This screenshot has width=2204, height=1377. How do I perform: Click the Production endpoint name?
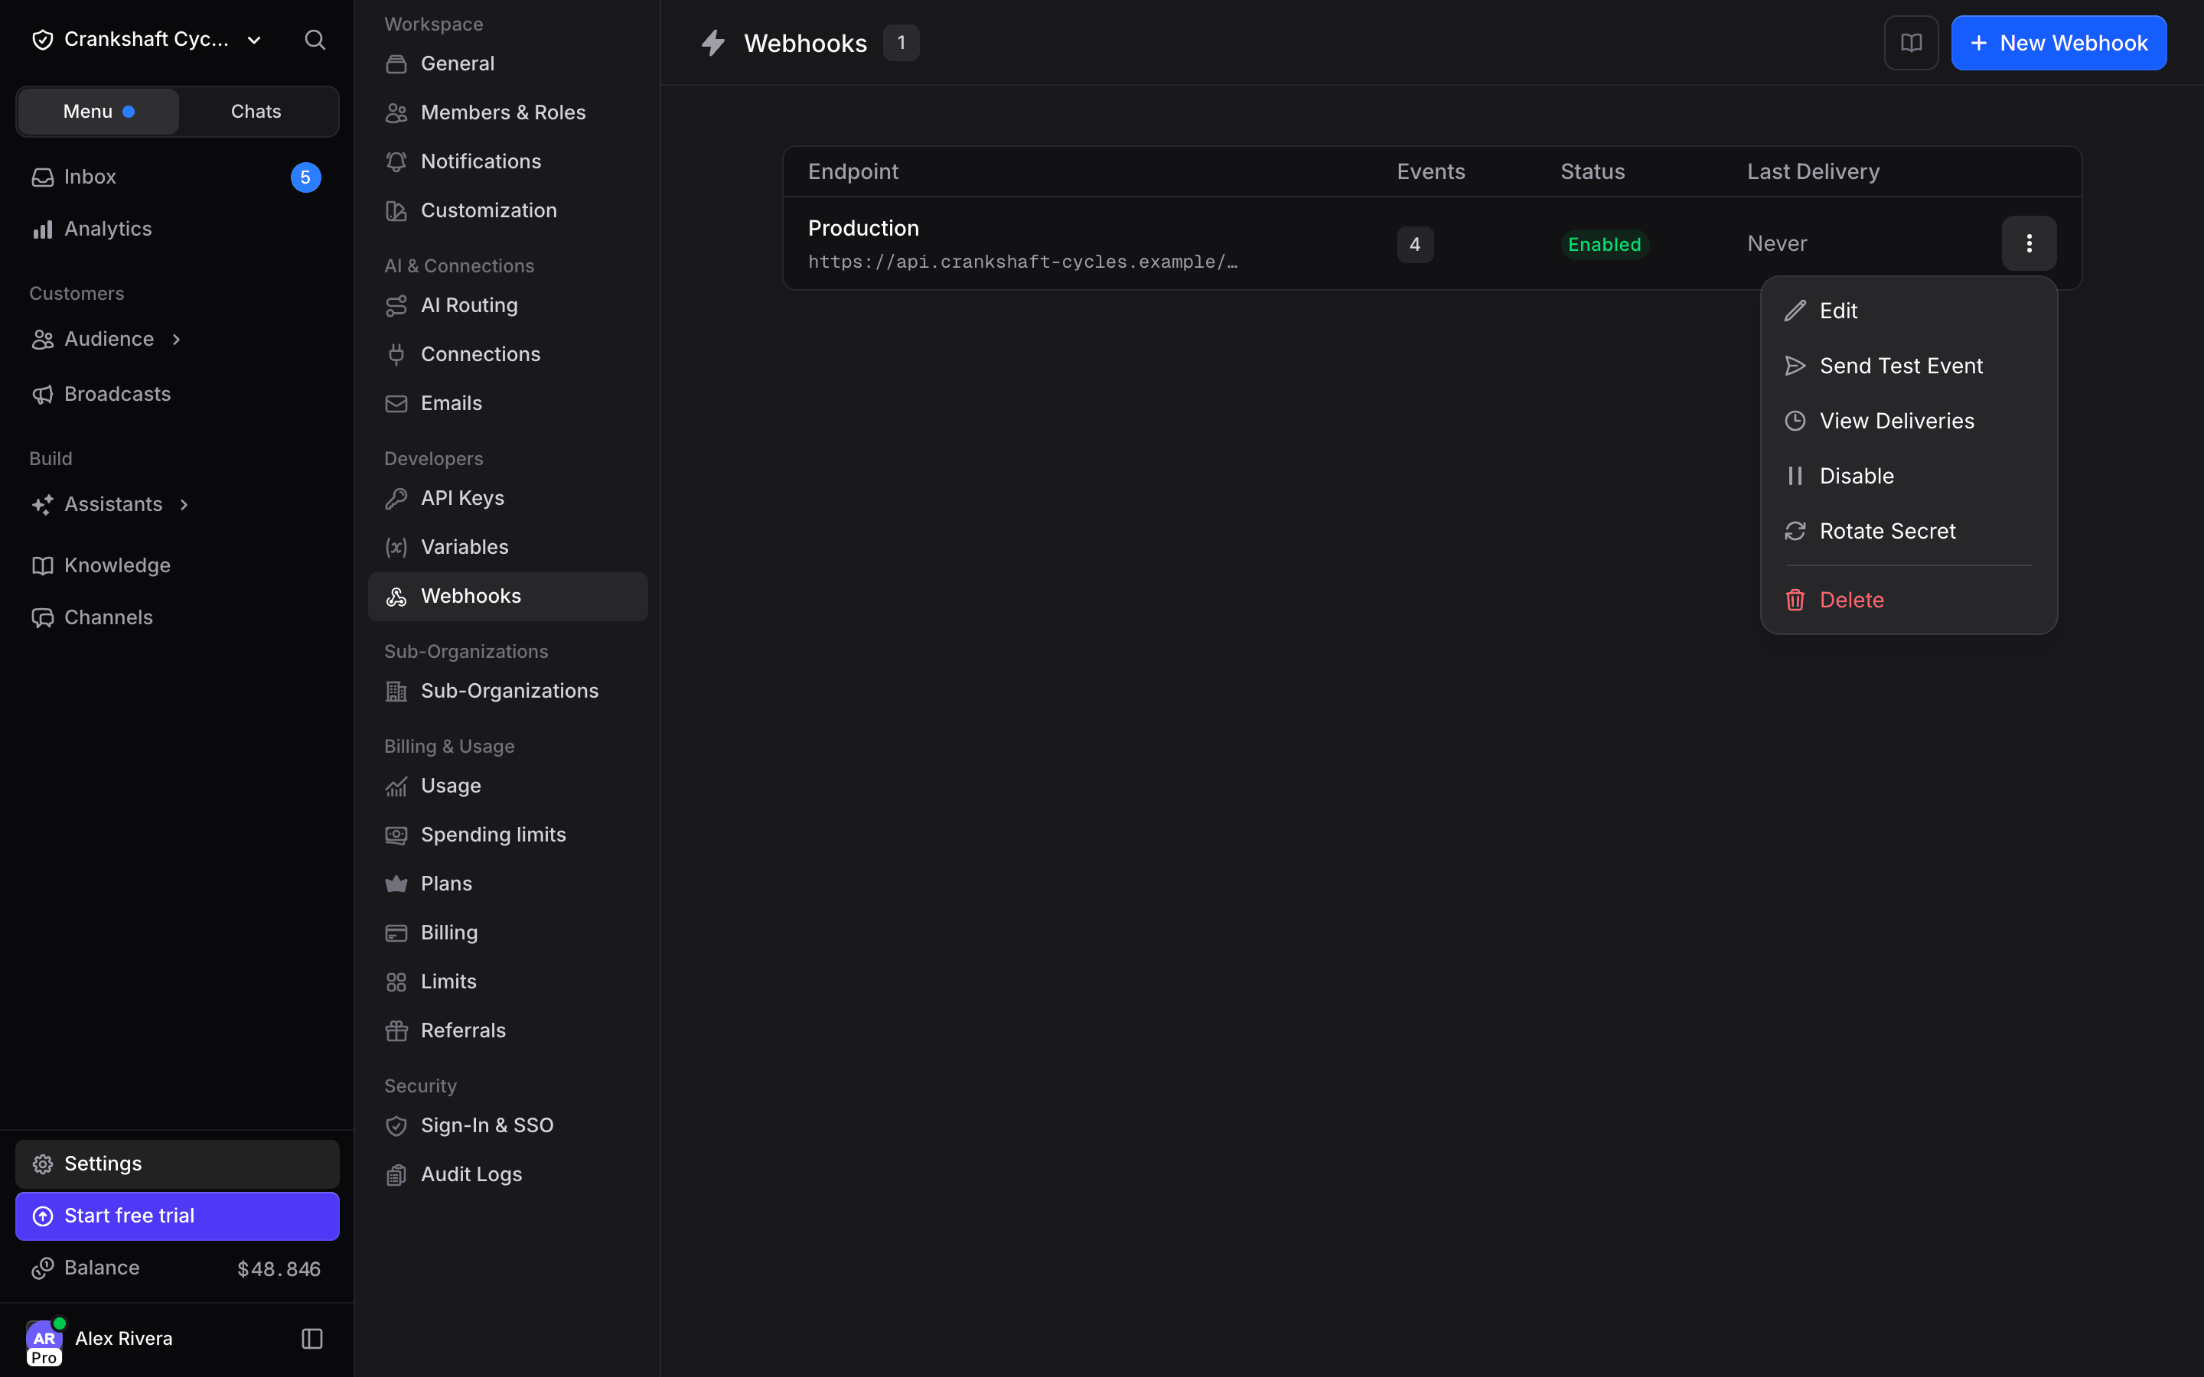point(863,228)
